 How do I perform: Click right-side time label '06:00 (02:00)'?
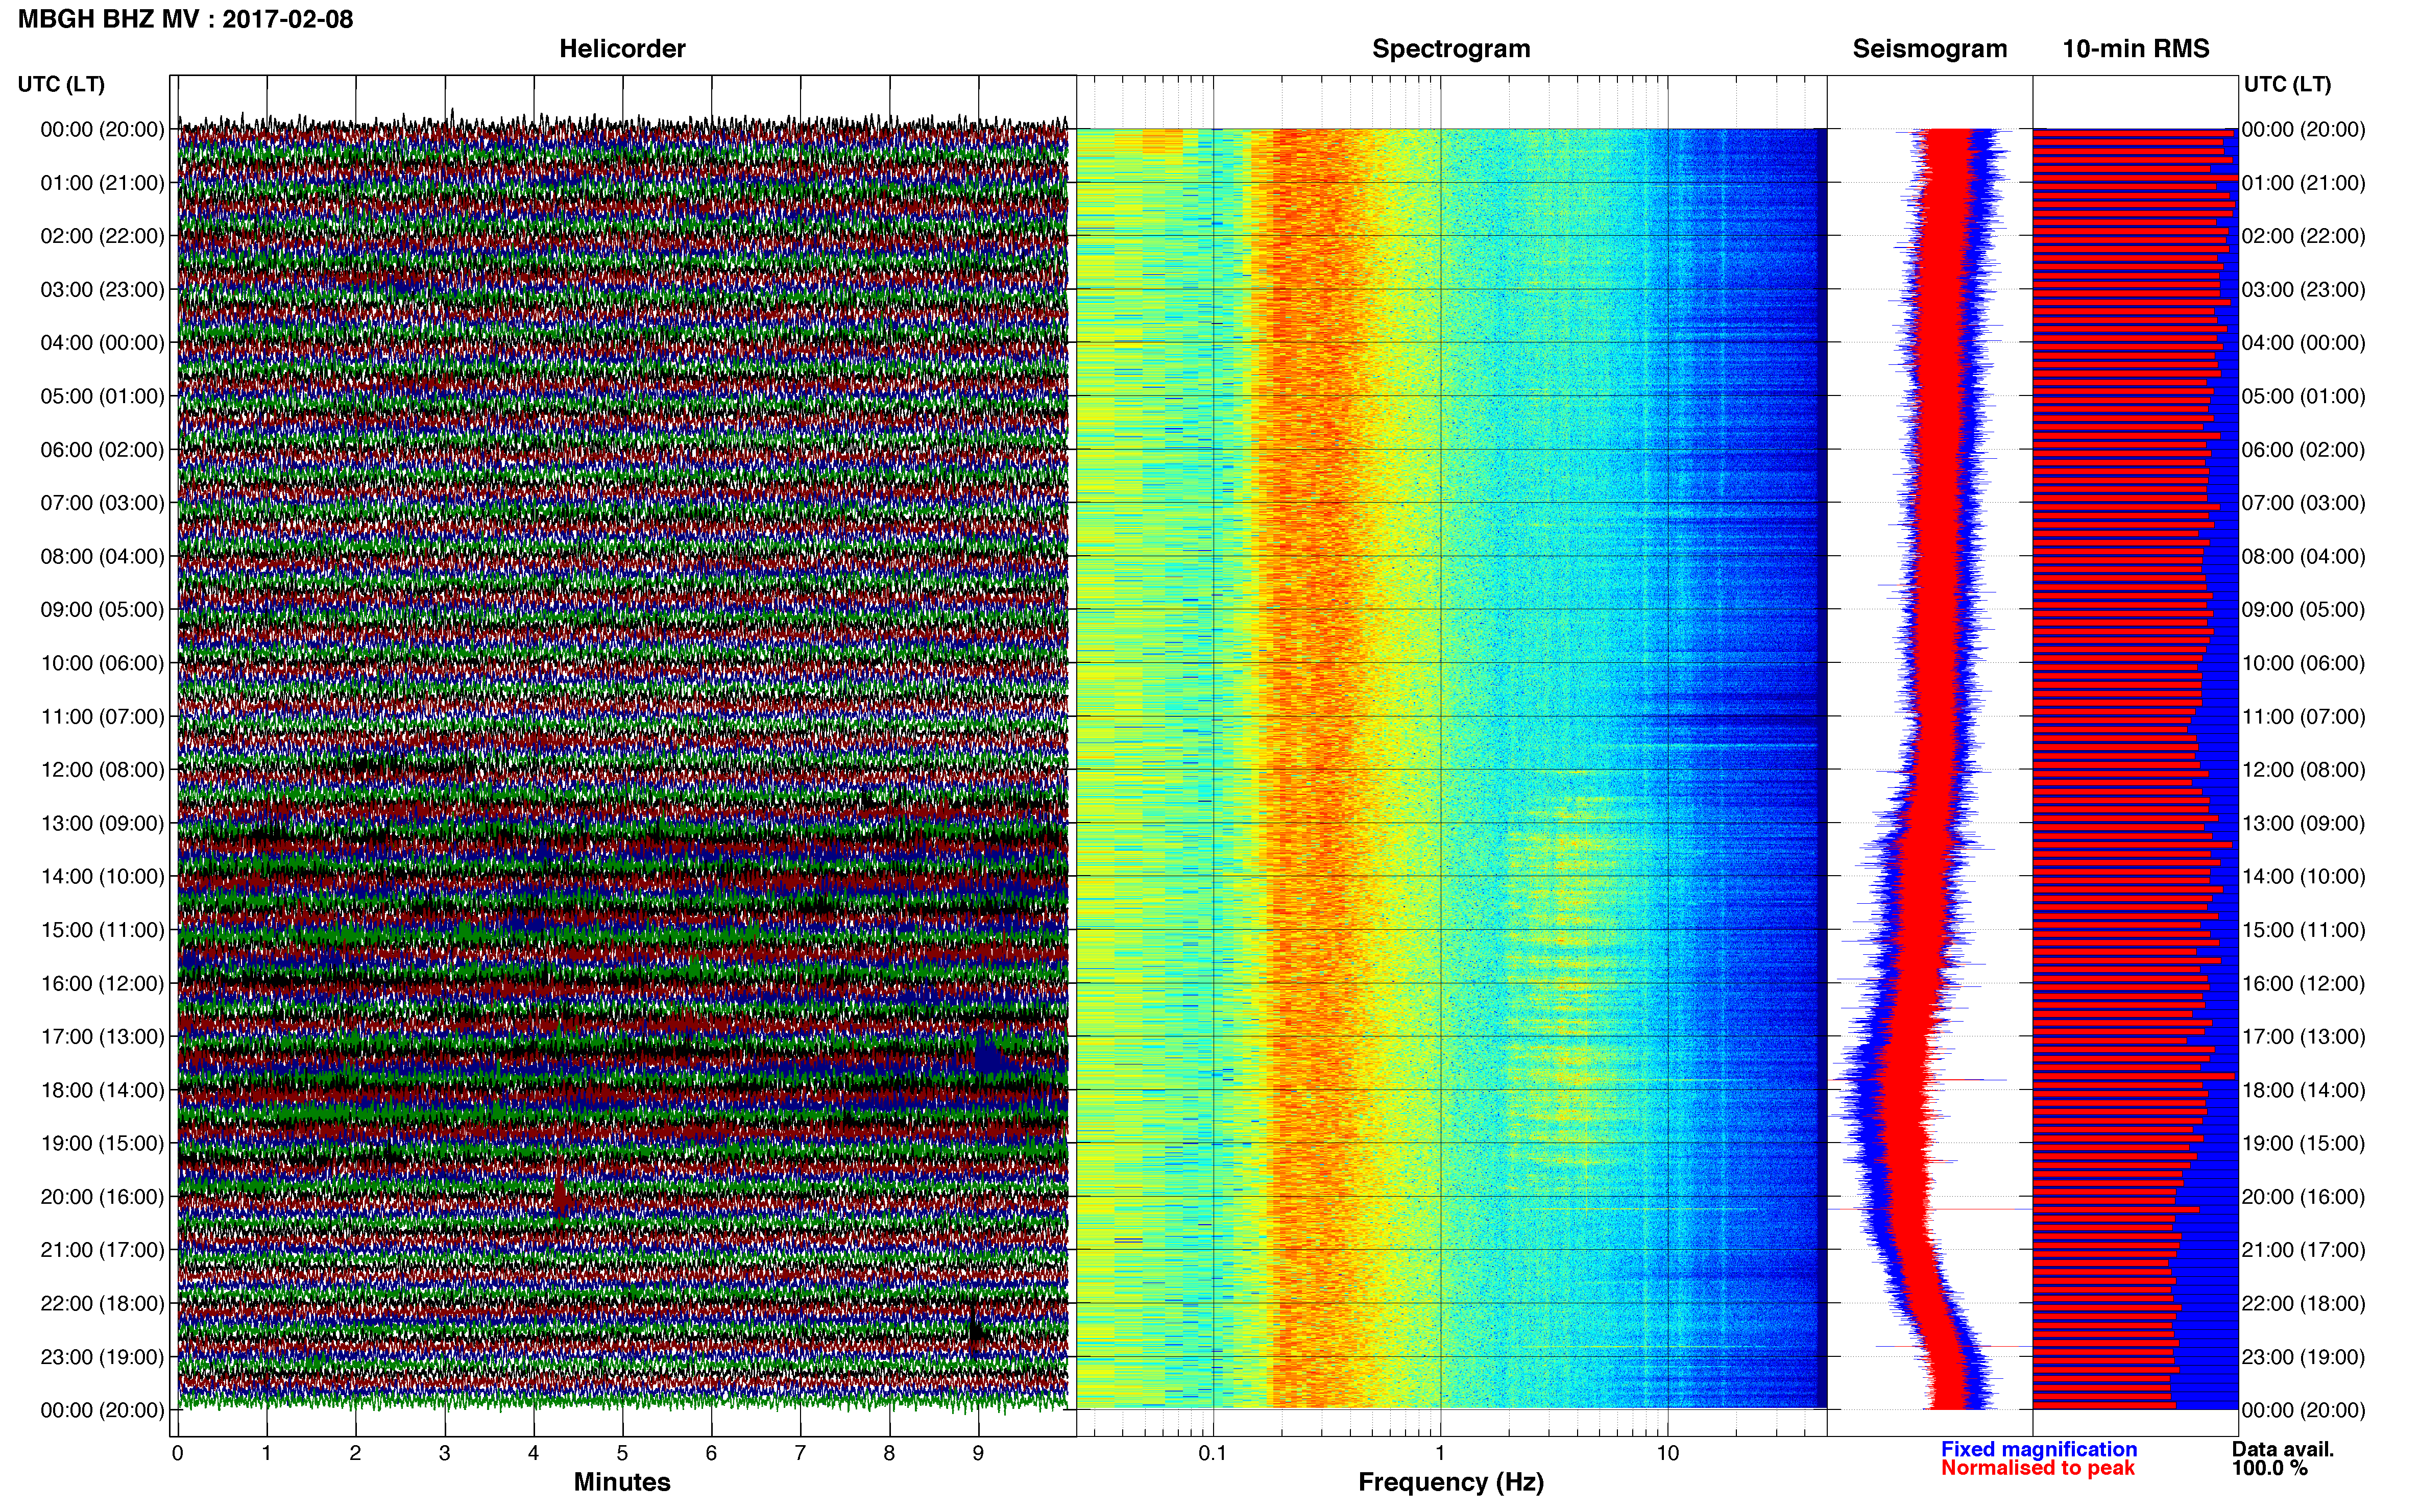2303,450
